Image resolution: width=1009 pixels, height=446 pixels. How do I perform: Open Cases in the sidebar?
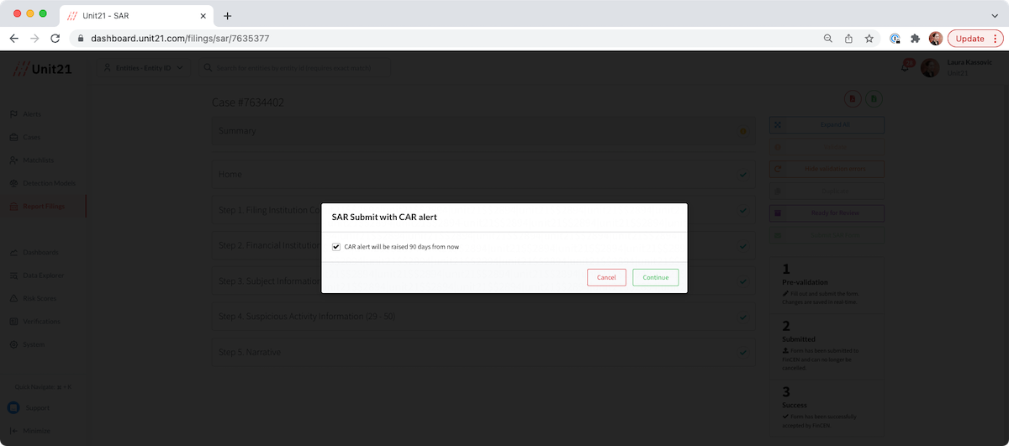click(31, 137)
